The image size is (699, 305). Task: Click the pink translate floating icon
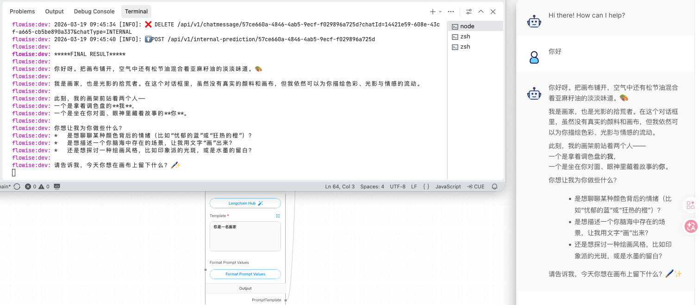[691, 226]
